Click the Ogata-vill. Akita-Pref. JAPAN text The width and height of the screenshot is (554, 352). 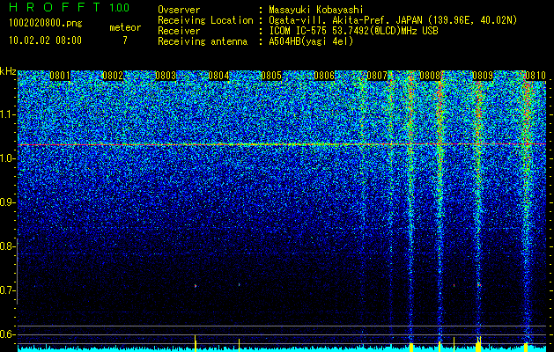click(346, 20)
